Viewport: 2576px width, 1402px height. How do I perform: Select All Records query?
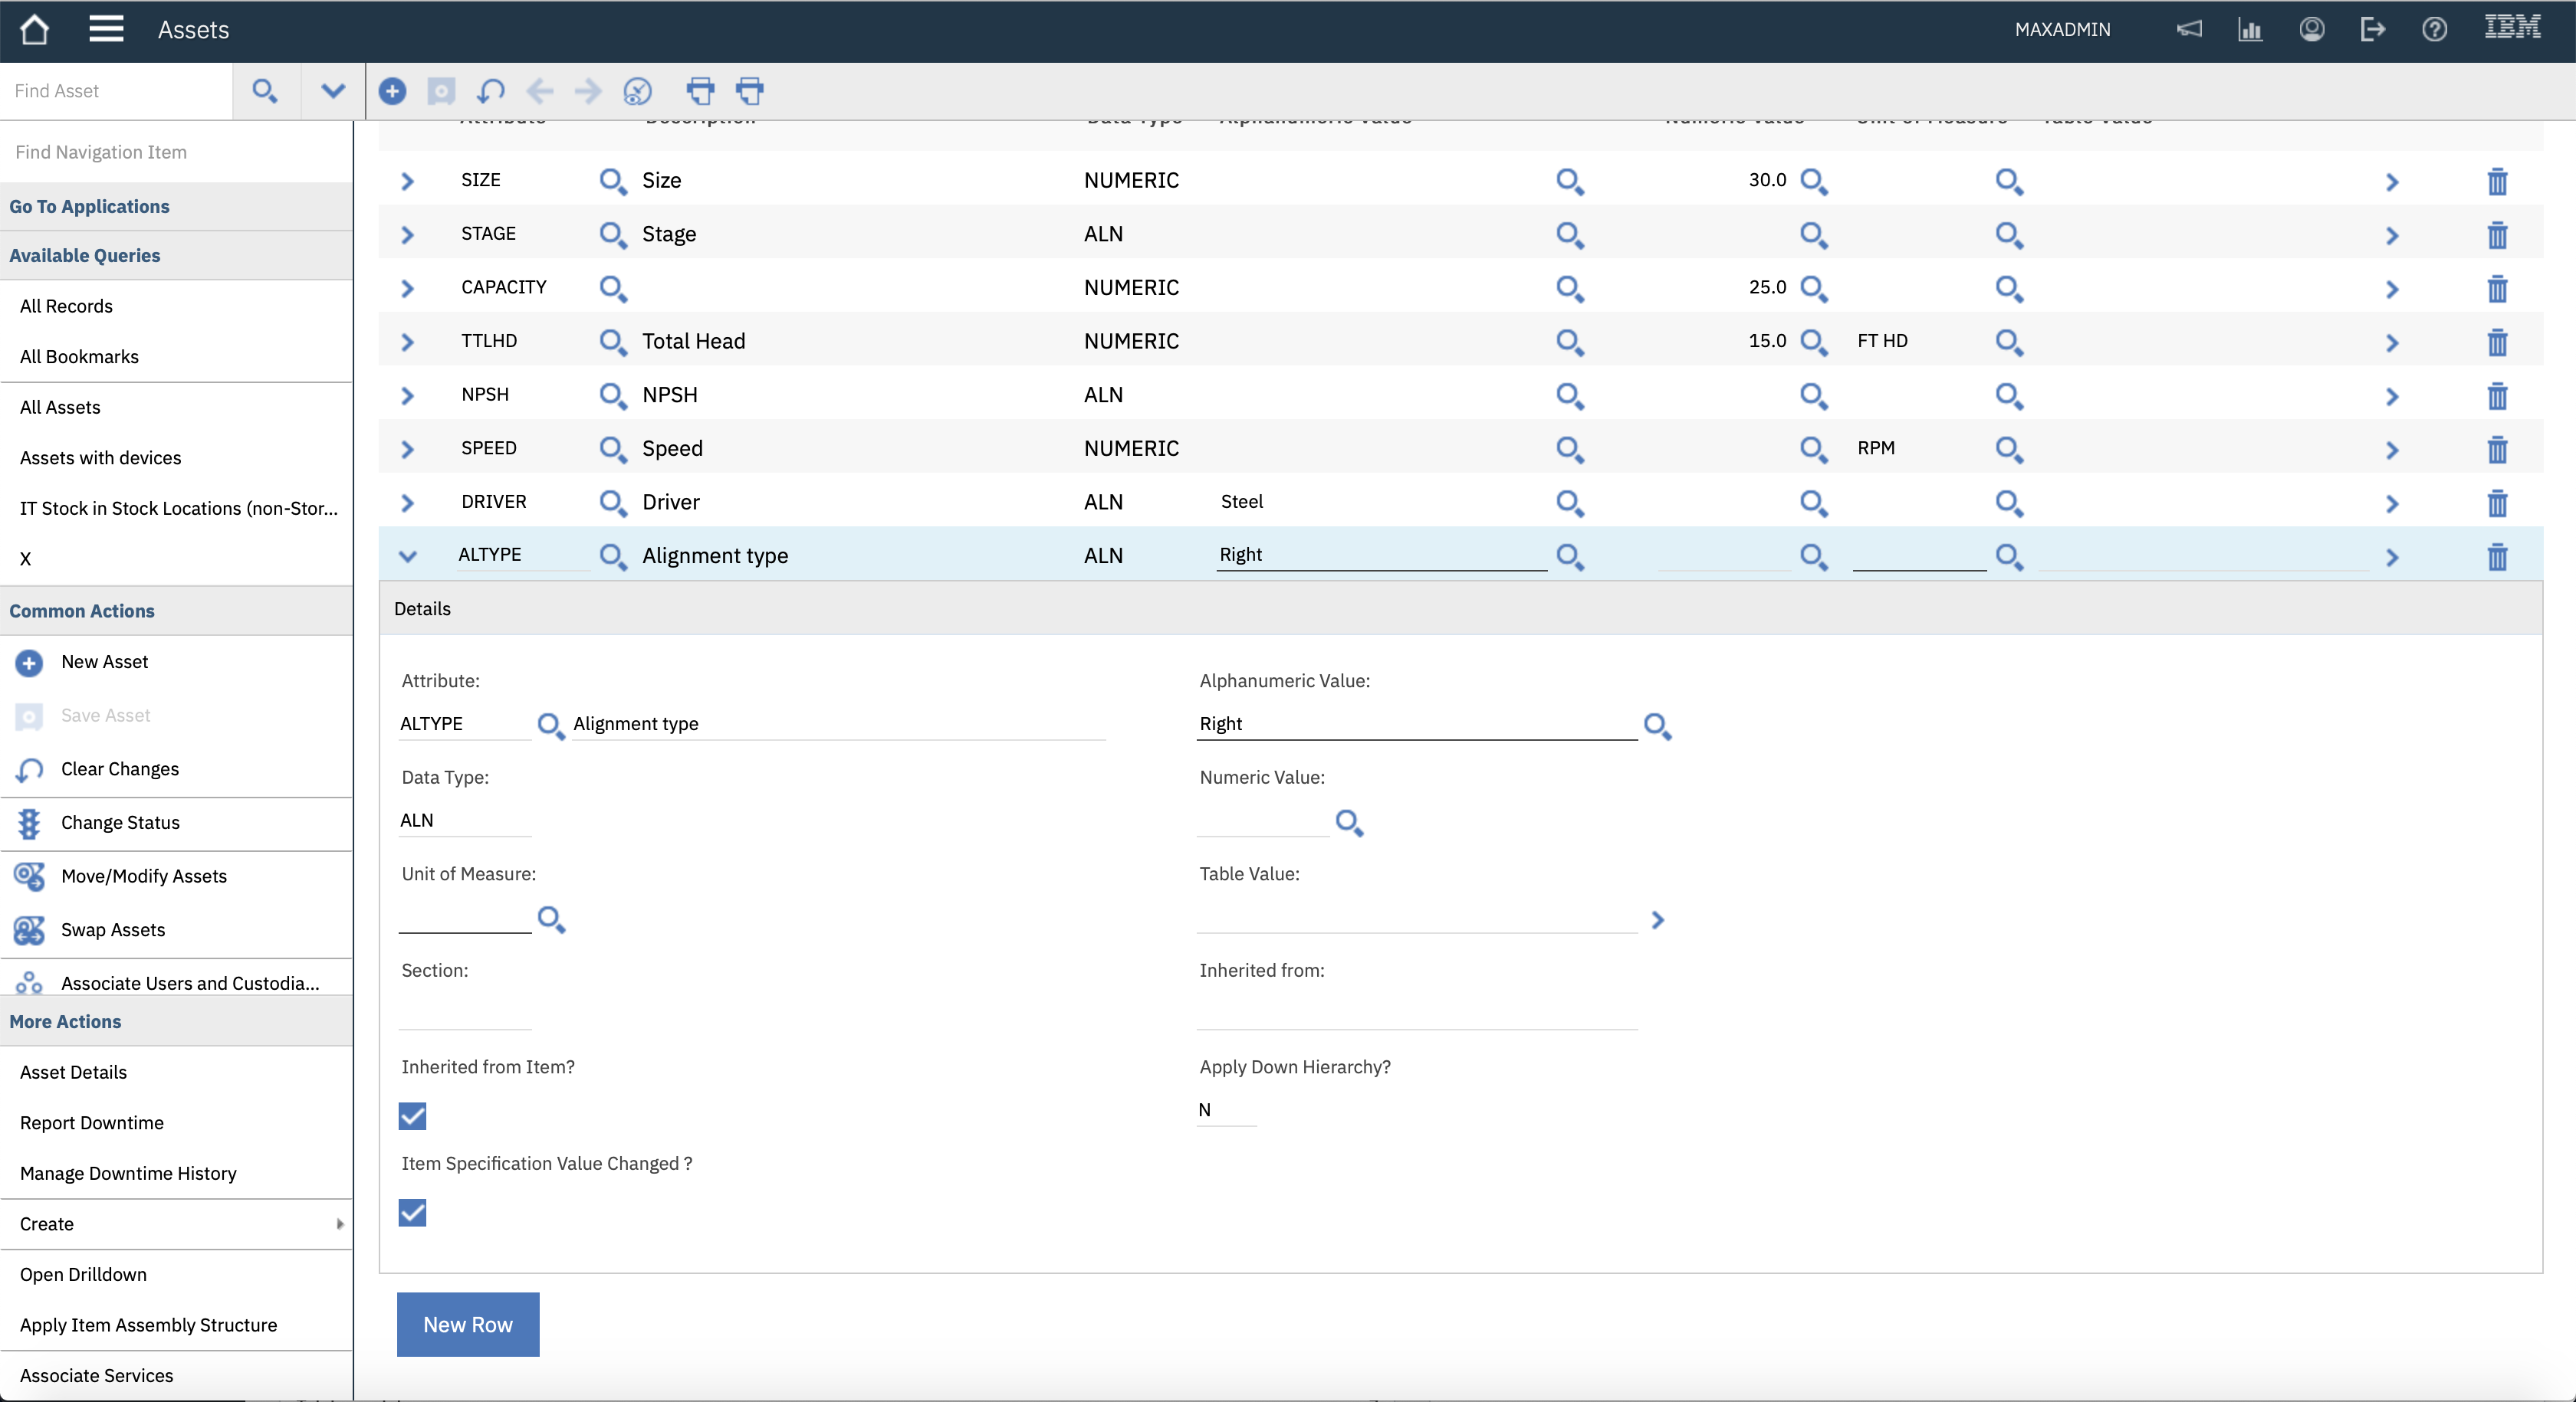[66, 306]
